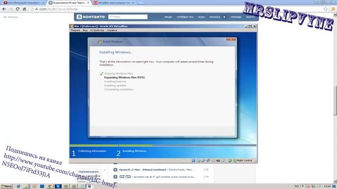Click the setup progress bar above the steps
Image resolution: width=337 pixels, height=189 pixels.
[x=163, y=145]
